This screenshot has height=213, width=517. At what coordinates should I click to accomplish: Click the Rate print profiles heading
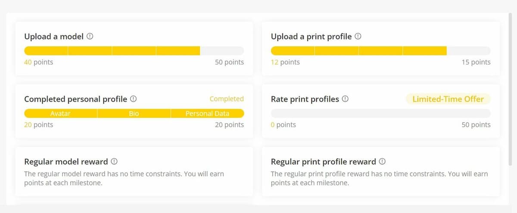pos(305,99)
